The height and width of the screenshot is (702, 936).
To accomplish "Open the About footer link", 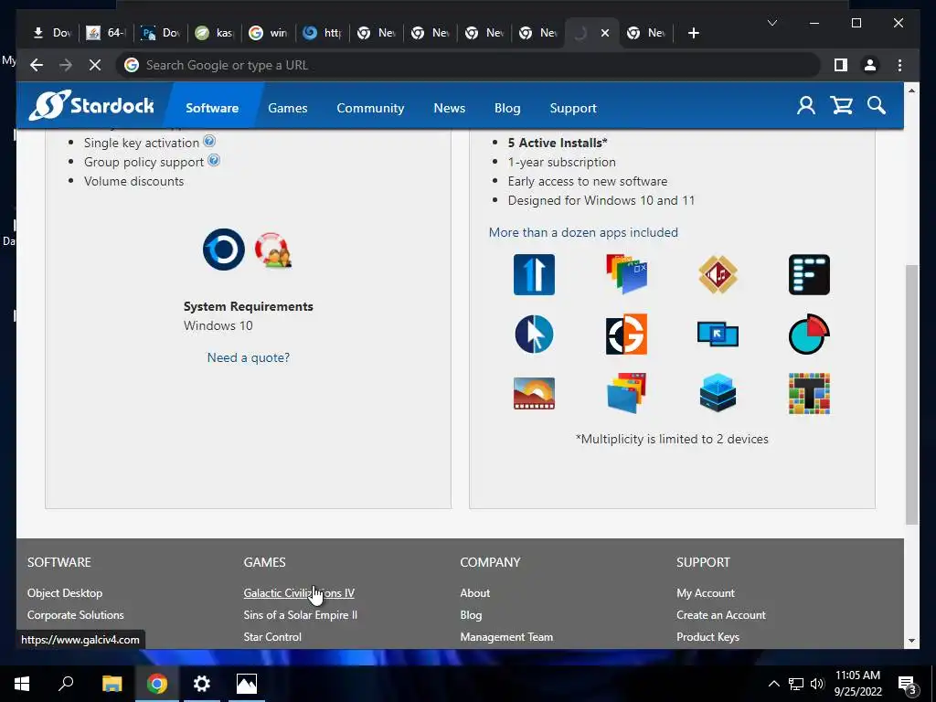I will coord(475,592).
